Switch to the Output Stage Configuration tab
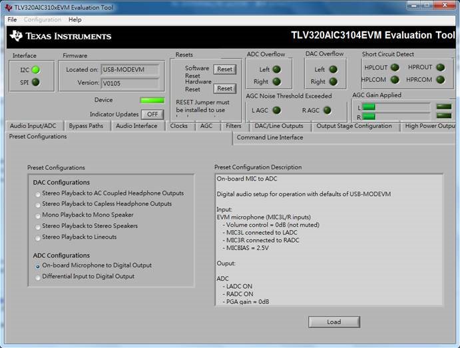460x348 pixels. (354, 126)
